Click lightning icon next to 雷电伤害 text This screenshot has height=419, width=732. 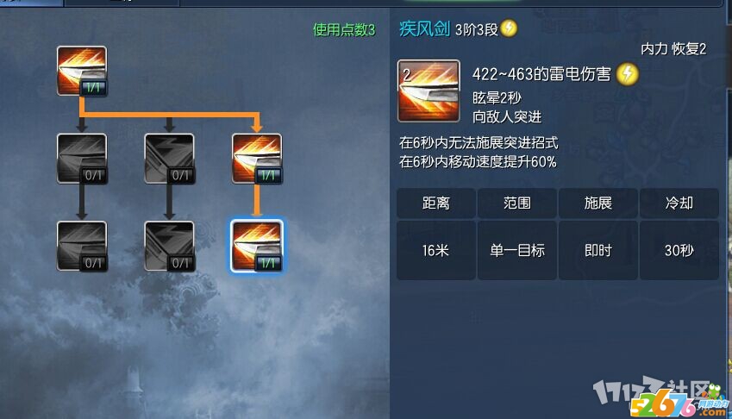[x=628, y=74]
